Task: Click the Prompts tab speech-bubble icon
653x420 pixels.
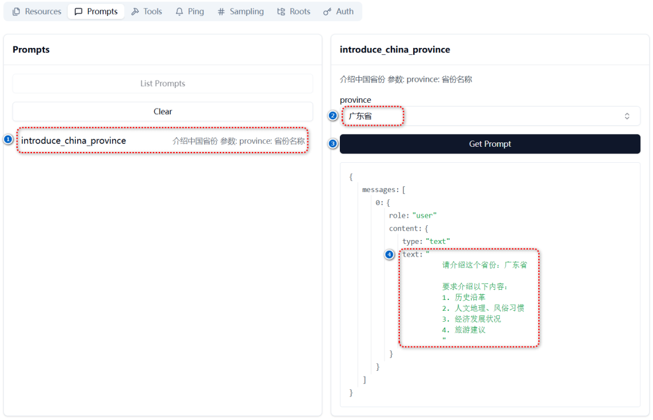Action: click(x=78, y=11)
